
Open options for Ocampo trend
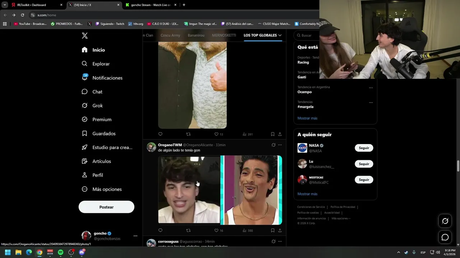coord(371,88)
